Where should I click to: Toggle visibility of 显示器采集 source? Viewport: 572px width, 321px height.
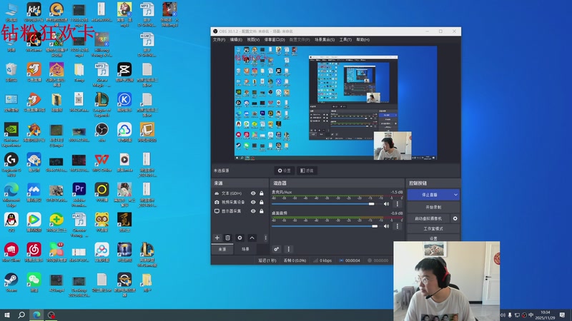click(253, 211)
